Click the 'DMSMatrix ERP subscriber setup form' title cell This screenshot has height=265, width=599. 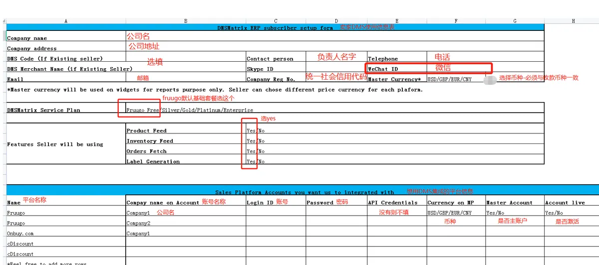click(275, 27)
